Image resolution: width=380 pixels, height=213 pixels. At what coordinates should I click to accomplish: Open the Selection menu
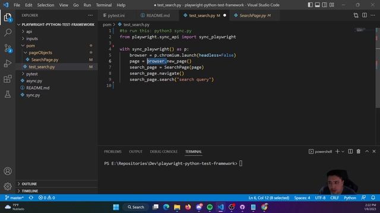46,5
